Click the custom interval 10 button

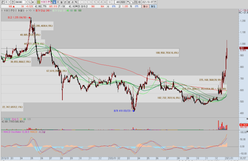pyautogui.click(x=109, y=2)
